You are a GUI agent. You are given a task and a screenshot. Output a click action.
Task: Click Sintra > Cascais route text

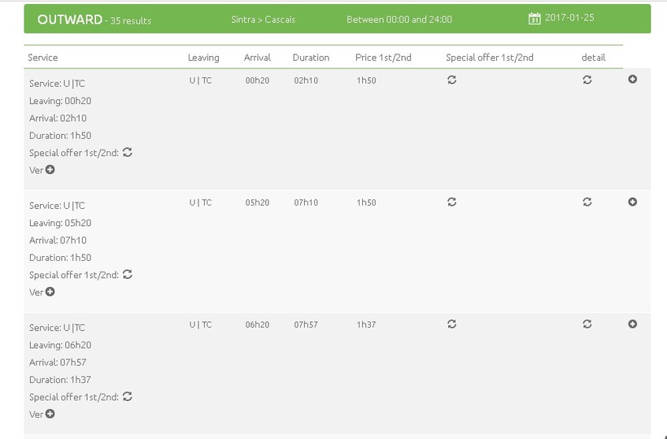pyautogui.click(x=268, y=20)
